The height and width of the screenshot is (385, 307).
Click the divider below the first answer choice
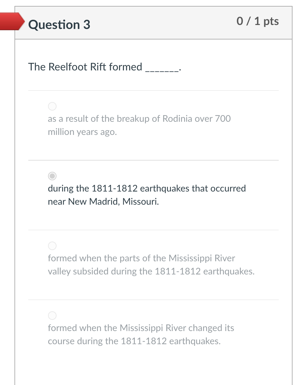click(x=153, y=160)
